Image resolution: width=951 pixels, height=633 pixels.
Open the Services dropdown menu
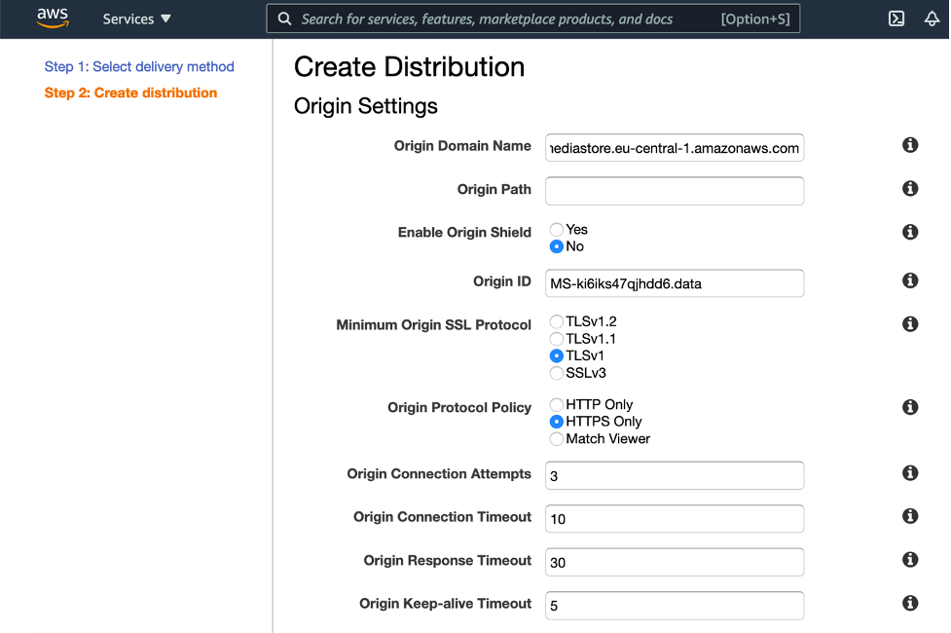pyautogui.click(x=136, y=18)
